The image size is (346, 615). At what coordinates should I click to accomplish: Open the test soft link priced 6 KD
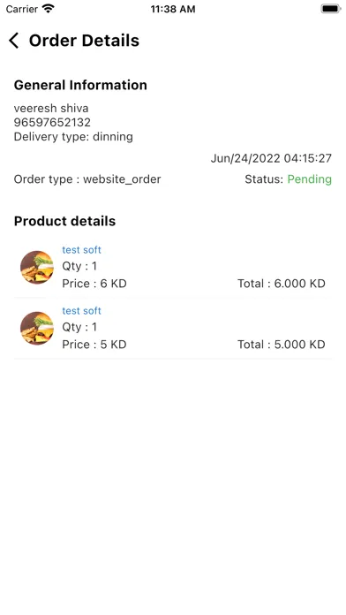pyautogui.click(x=81, y=249)
